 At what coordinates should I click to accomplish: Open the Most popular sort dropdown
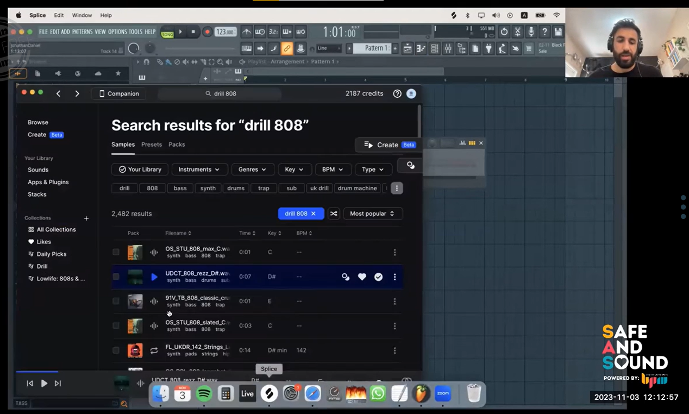pos(373,214)
